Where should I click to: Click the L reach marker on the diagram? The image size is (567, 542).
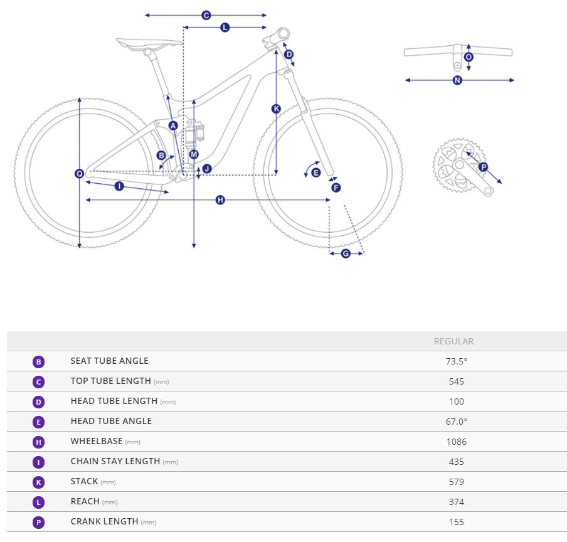tap(225, 27)
